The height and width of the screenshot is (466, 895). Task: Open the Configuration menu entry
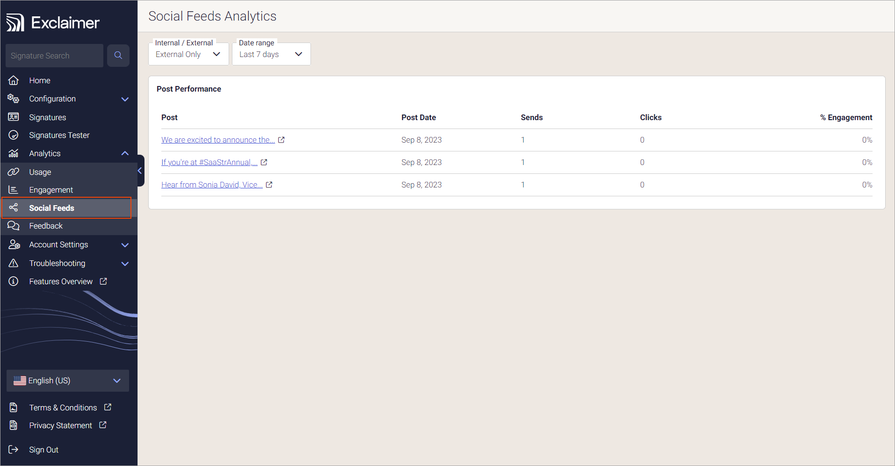52,99
